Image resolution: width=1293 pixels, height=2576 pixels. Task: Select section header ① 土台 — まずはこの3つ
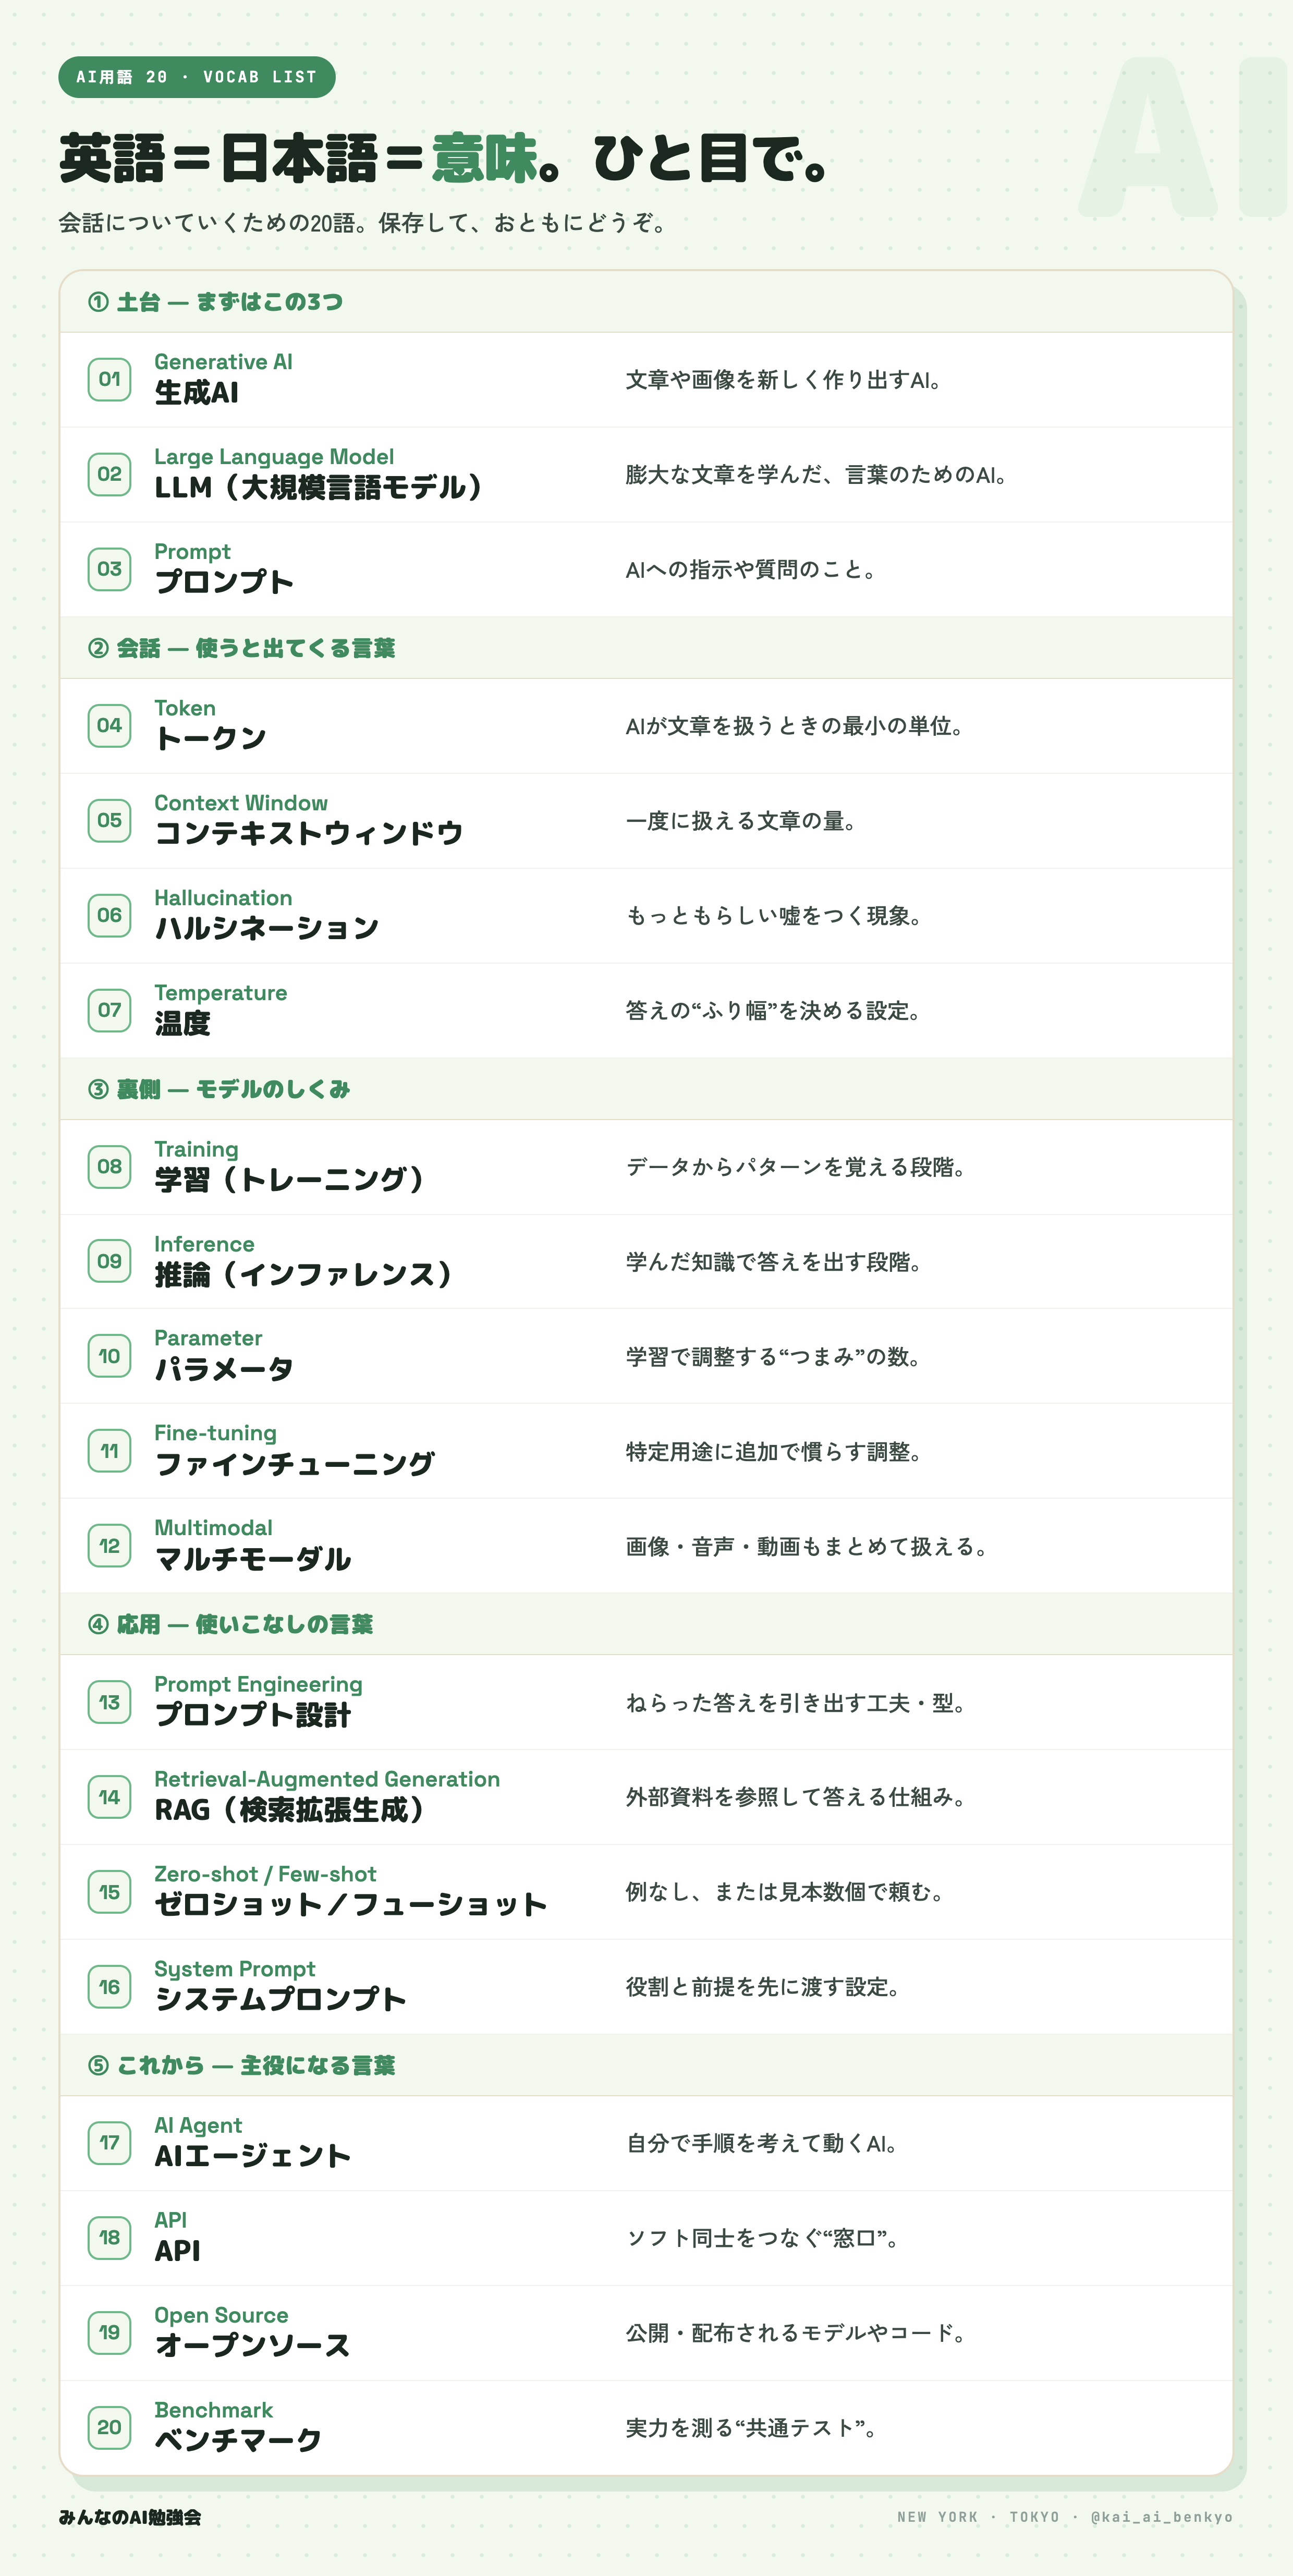coord(215,302)
